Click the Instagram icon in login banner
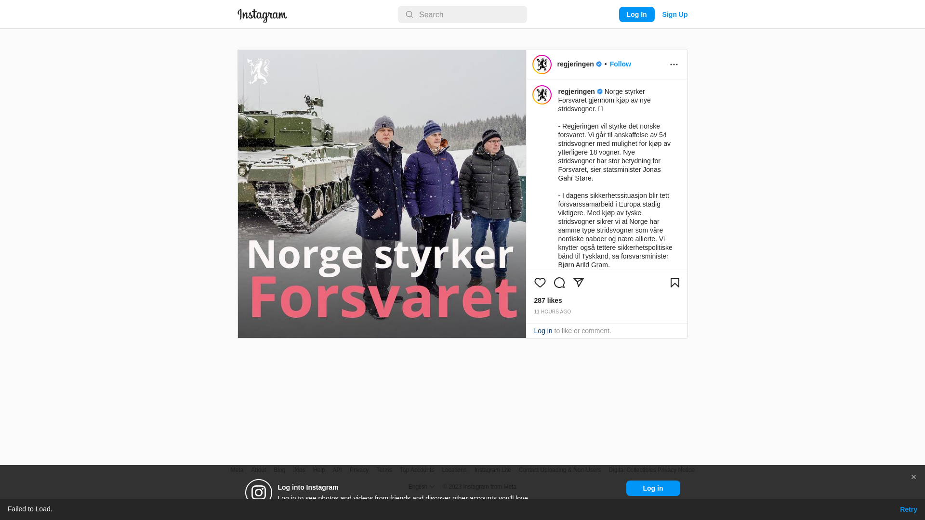The image size is (925, 520). [x=259, y=492]
